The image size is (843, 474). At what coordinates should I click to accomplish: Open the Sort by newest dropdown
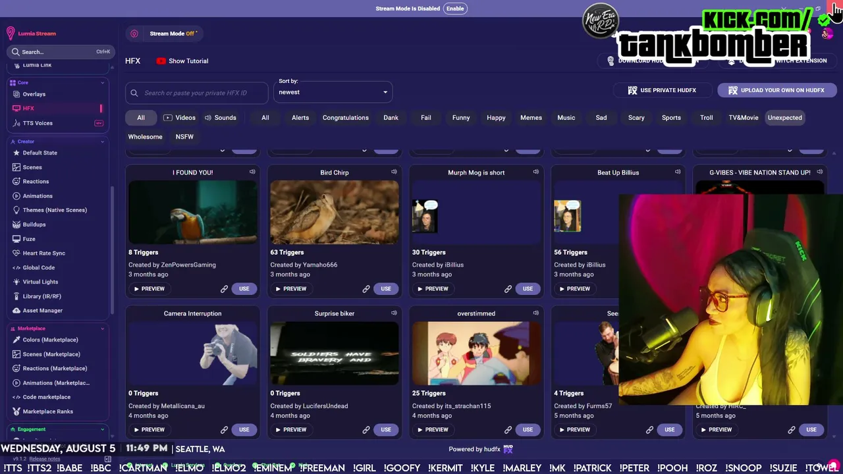(x=333, y=92)
